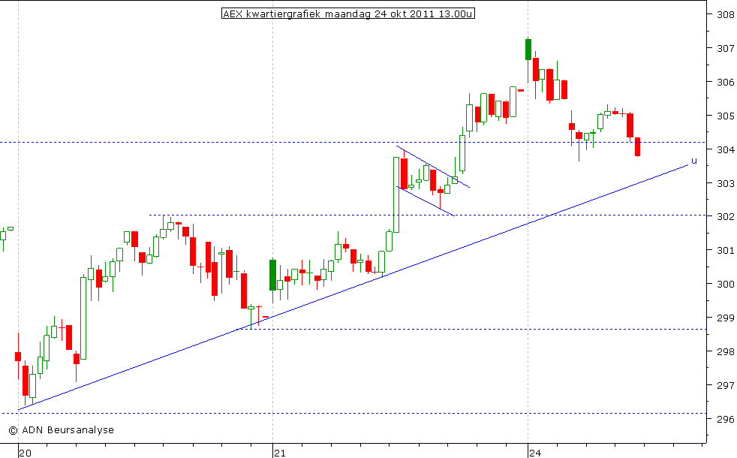The height and width of the screenshot is (458, 737).
Task: Click the 299 price axis label
Action: pos(725,318)
